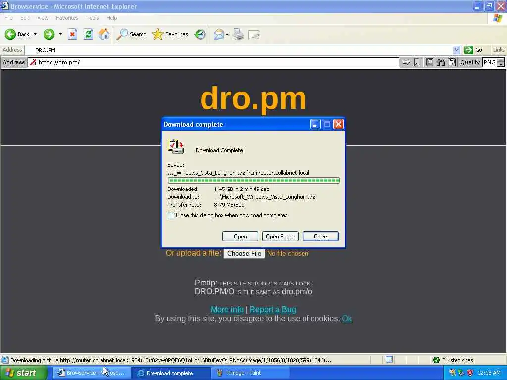Increase Quality with the stepper up arrow
This screenshot has height=380, width=507.
tap(501, 60)
